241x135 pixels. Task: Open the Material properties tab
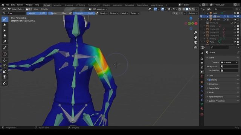click(202, 108)
